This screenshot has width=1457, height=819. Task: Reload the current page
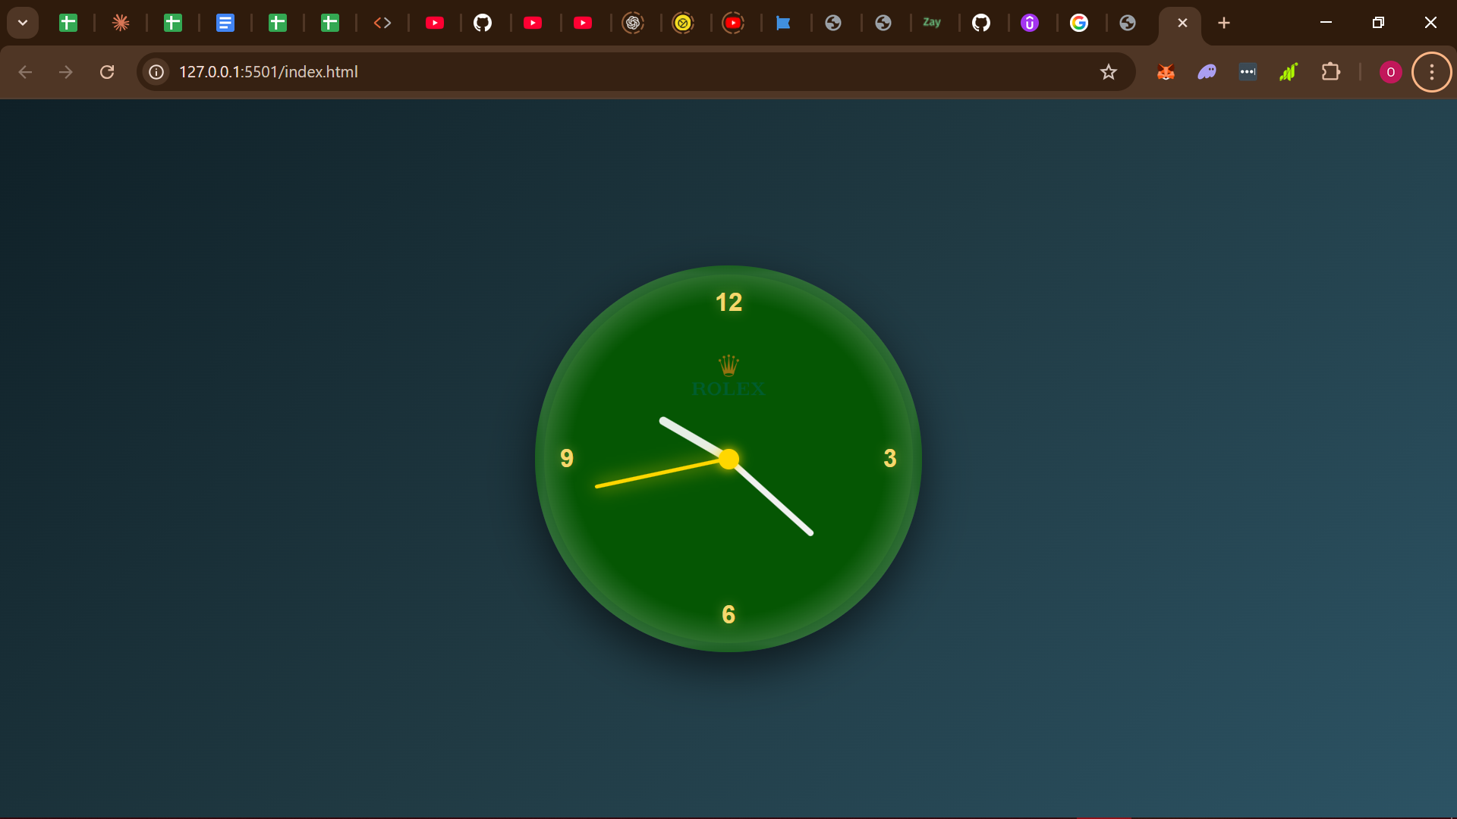point(107,72)
